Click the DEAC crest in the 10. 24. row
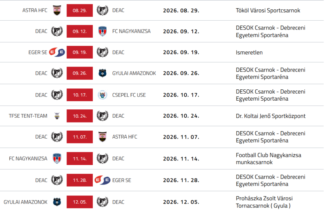The image size is (329, 210). pyautogui.click(x=102, y=116)
